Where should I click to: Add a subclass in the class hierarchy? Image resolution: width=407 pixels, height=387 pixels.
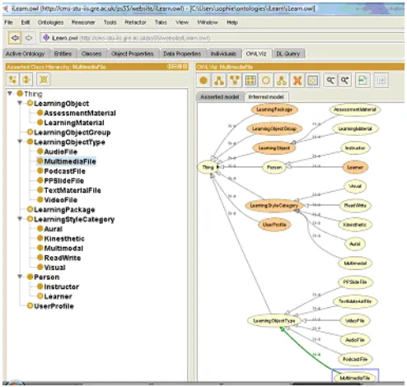12,80
